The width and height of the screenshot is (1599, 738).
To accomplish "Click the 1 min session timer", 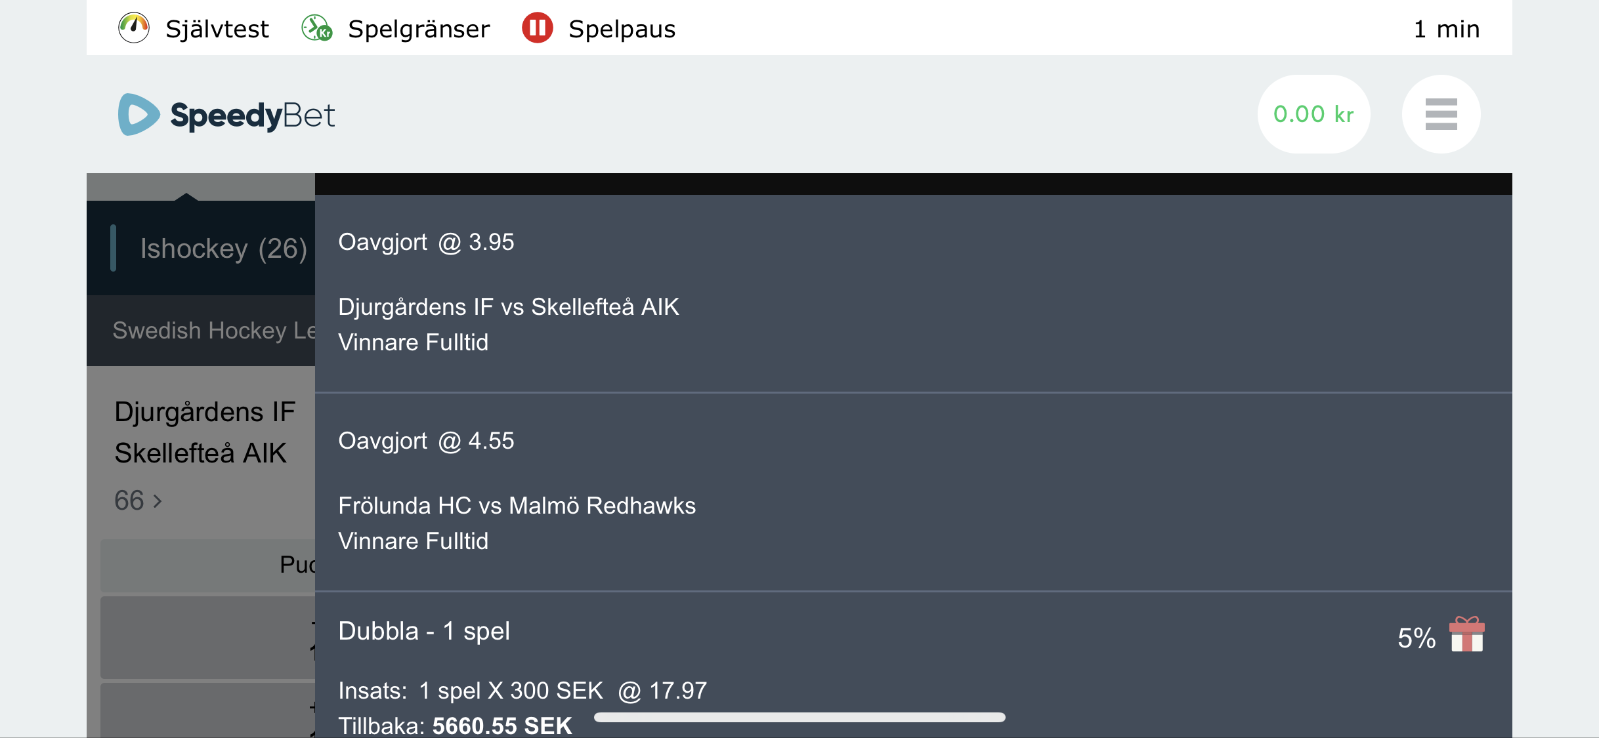I will click(1447, 29).
